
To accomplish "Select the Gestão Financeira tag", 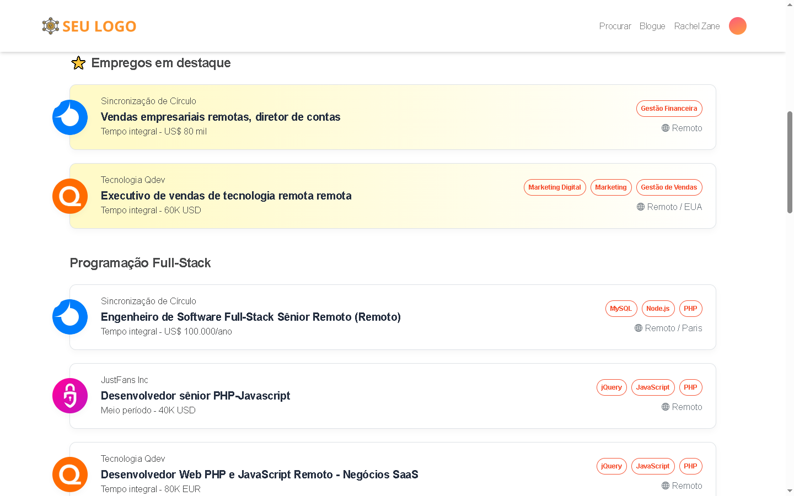I will tap(669, 109).
